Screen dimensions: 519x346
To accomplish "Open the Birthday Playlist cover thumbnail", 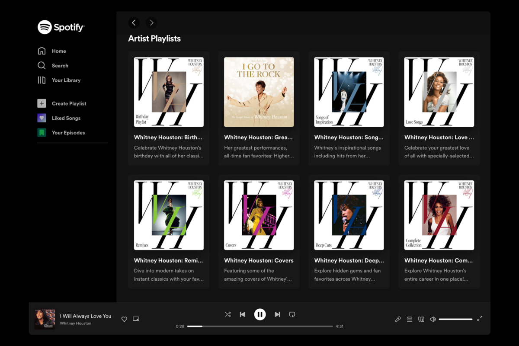I will pos(169,92).
